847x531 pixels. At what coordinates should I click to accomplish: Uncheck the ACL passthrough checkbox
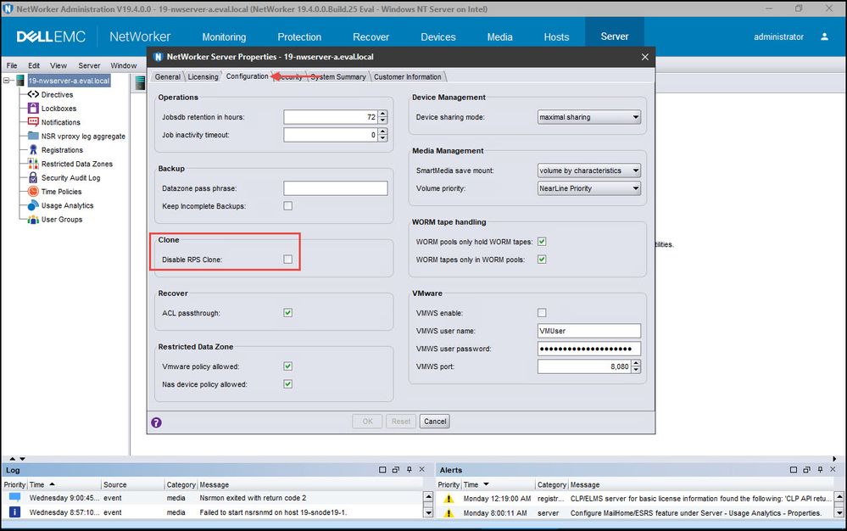point(288,313)
